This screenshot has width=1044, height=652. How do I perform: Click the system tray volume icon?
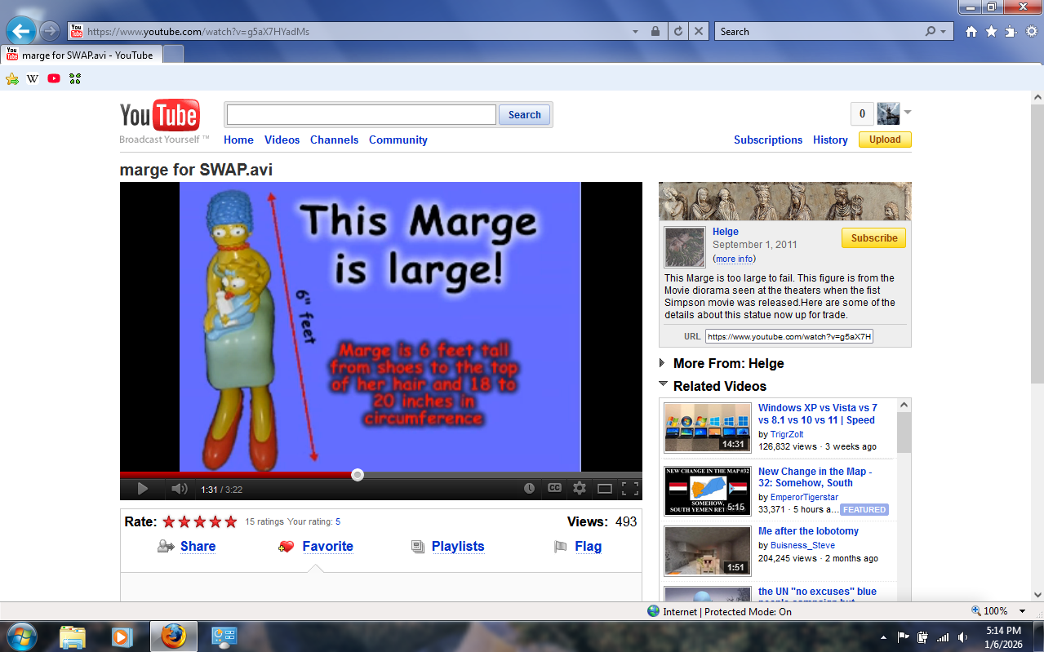pyautogui.click(x=963, y=637)
